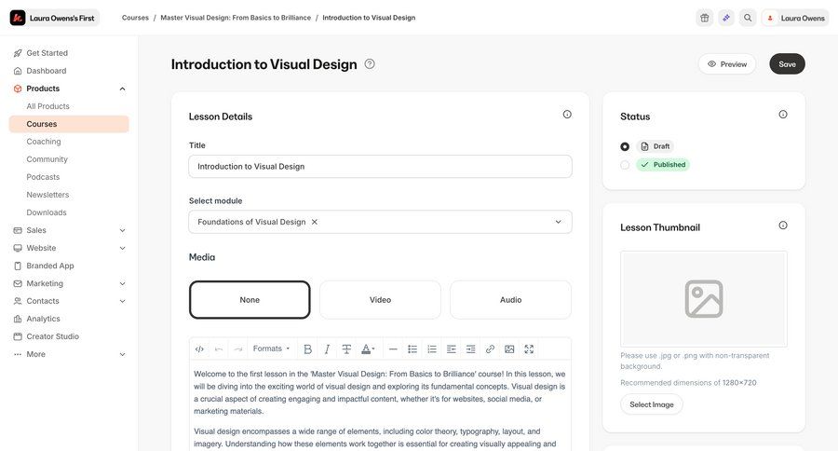The width and height of the screenshot is (838, 451).
Task: Show Lesson Thumbnail info icon
Action: 783,225
